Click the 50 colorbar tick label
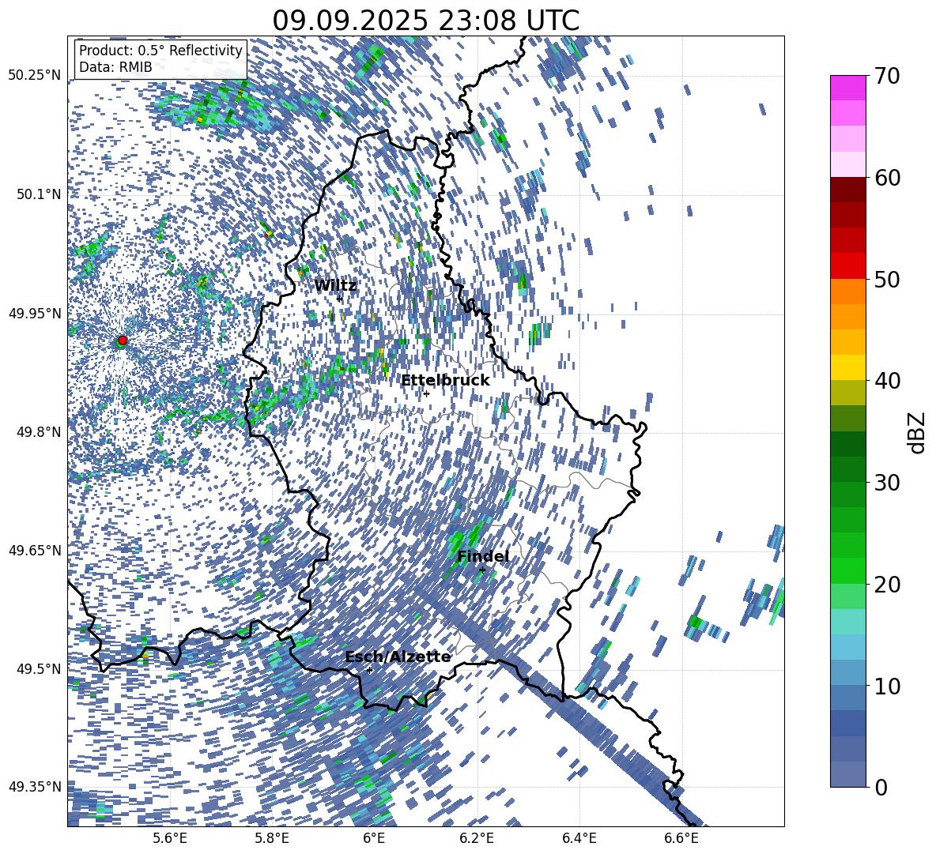The width and height of the screenshot is (936, 854). click(887, 279)
